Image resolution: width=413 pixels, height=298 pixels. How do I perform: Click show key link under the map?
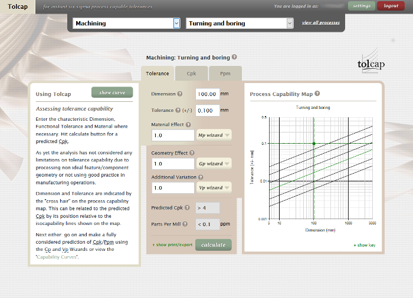coord(365,245)
